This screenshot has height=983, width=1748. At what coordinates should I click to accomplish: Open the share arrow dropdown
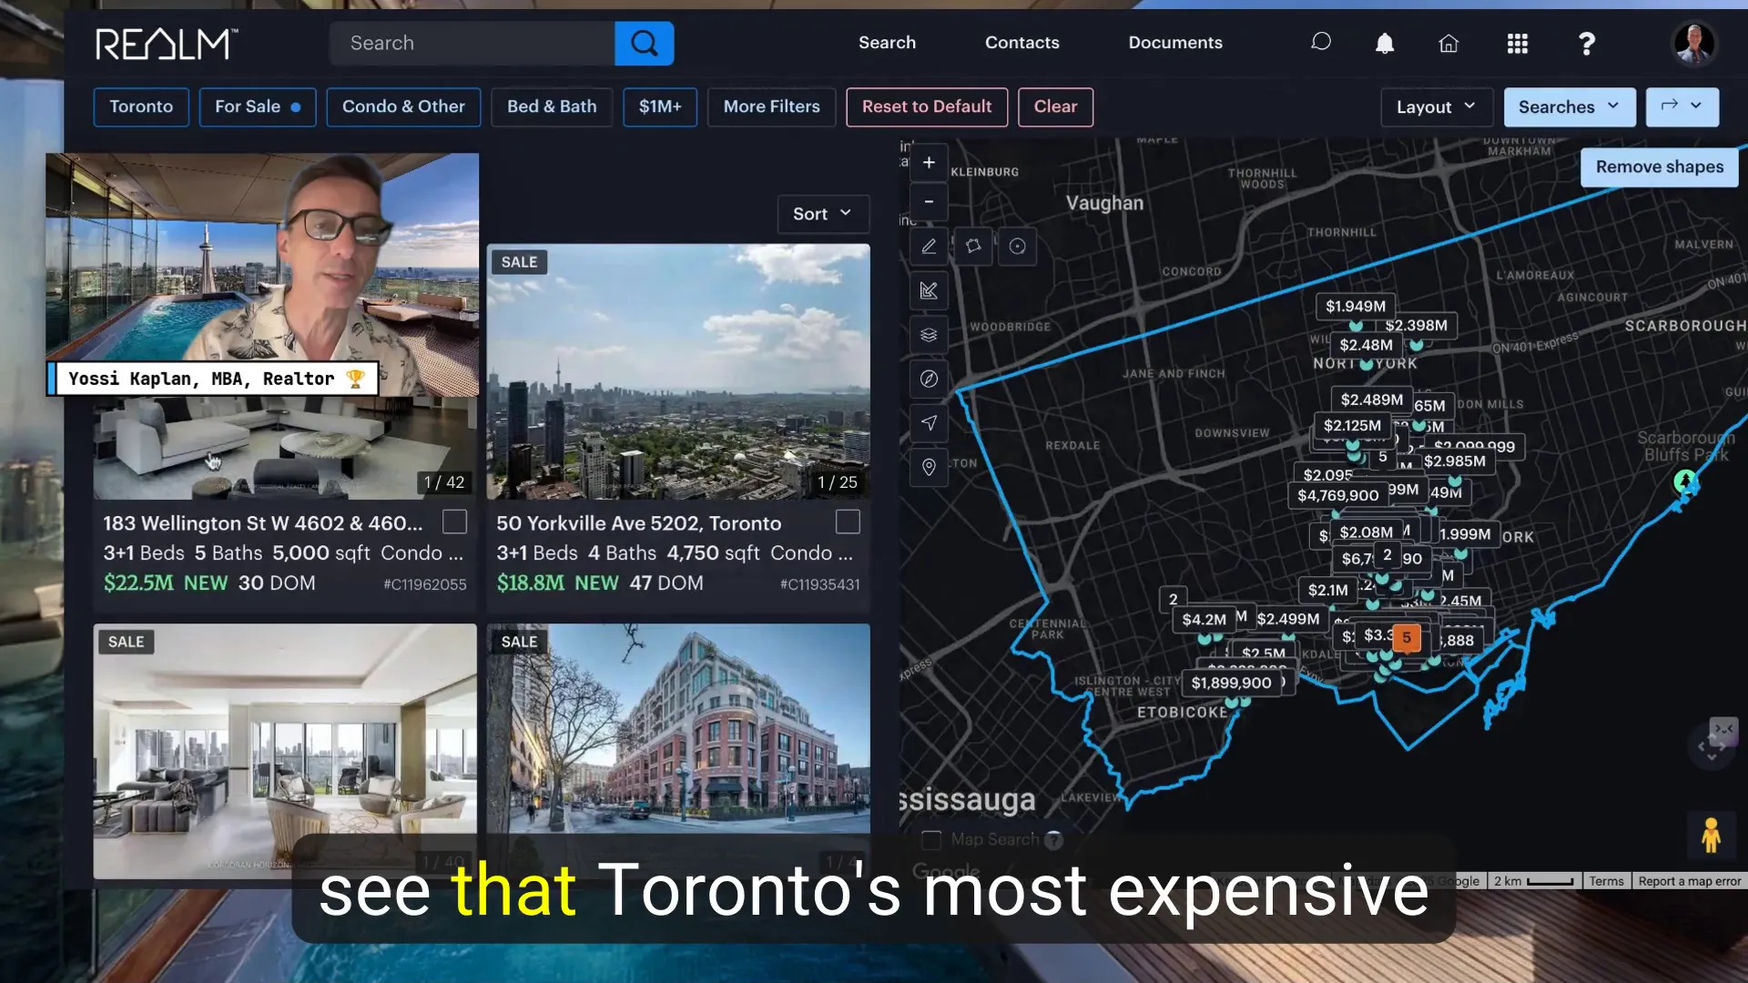1682,106
